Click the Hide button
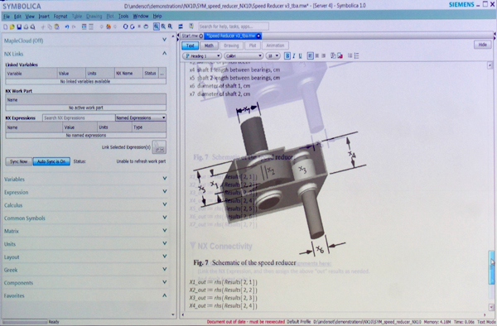Image resolution: width=497 pixels, height=326 pixels. tap(482, 45)
